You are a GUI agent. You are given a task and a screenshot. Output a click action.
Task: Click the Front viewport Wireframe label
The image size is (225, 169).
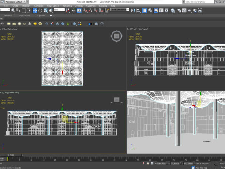143,29
